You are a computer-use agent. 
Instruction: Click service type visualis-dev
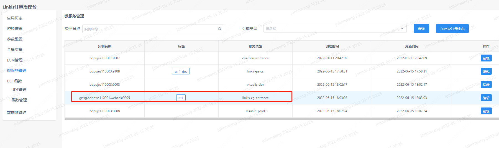coord(255,85)
